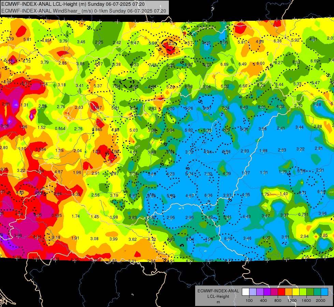
Task: Click the LCL-Height (m) title line at top
Action: click(x=73, y=4)
